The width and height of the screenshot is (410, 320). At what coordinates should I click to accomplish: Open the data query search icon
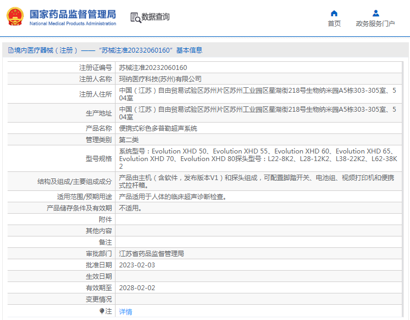[x=136, y=17]
